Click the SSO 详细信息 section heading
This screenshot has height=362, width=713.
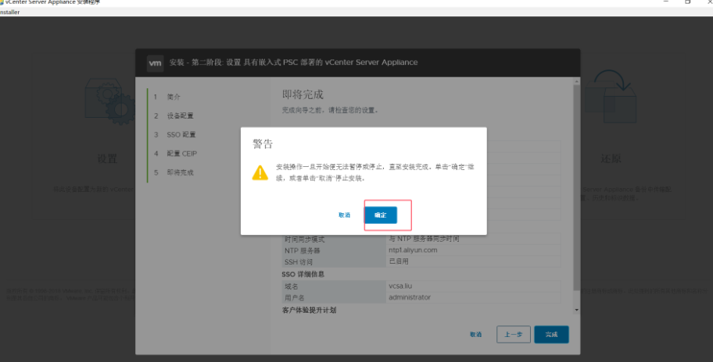[x=303, y=274]
